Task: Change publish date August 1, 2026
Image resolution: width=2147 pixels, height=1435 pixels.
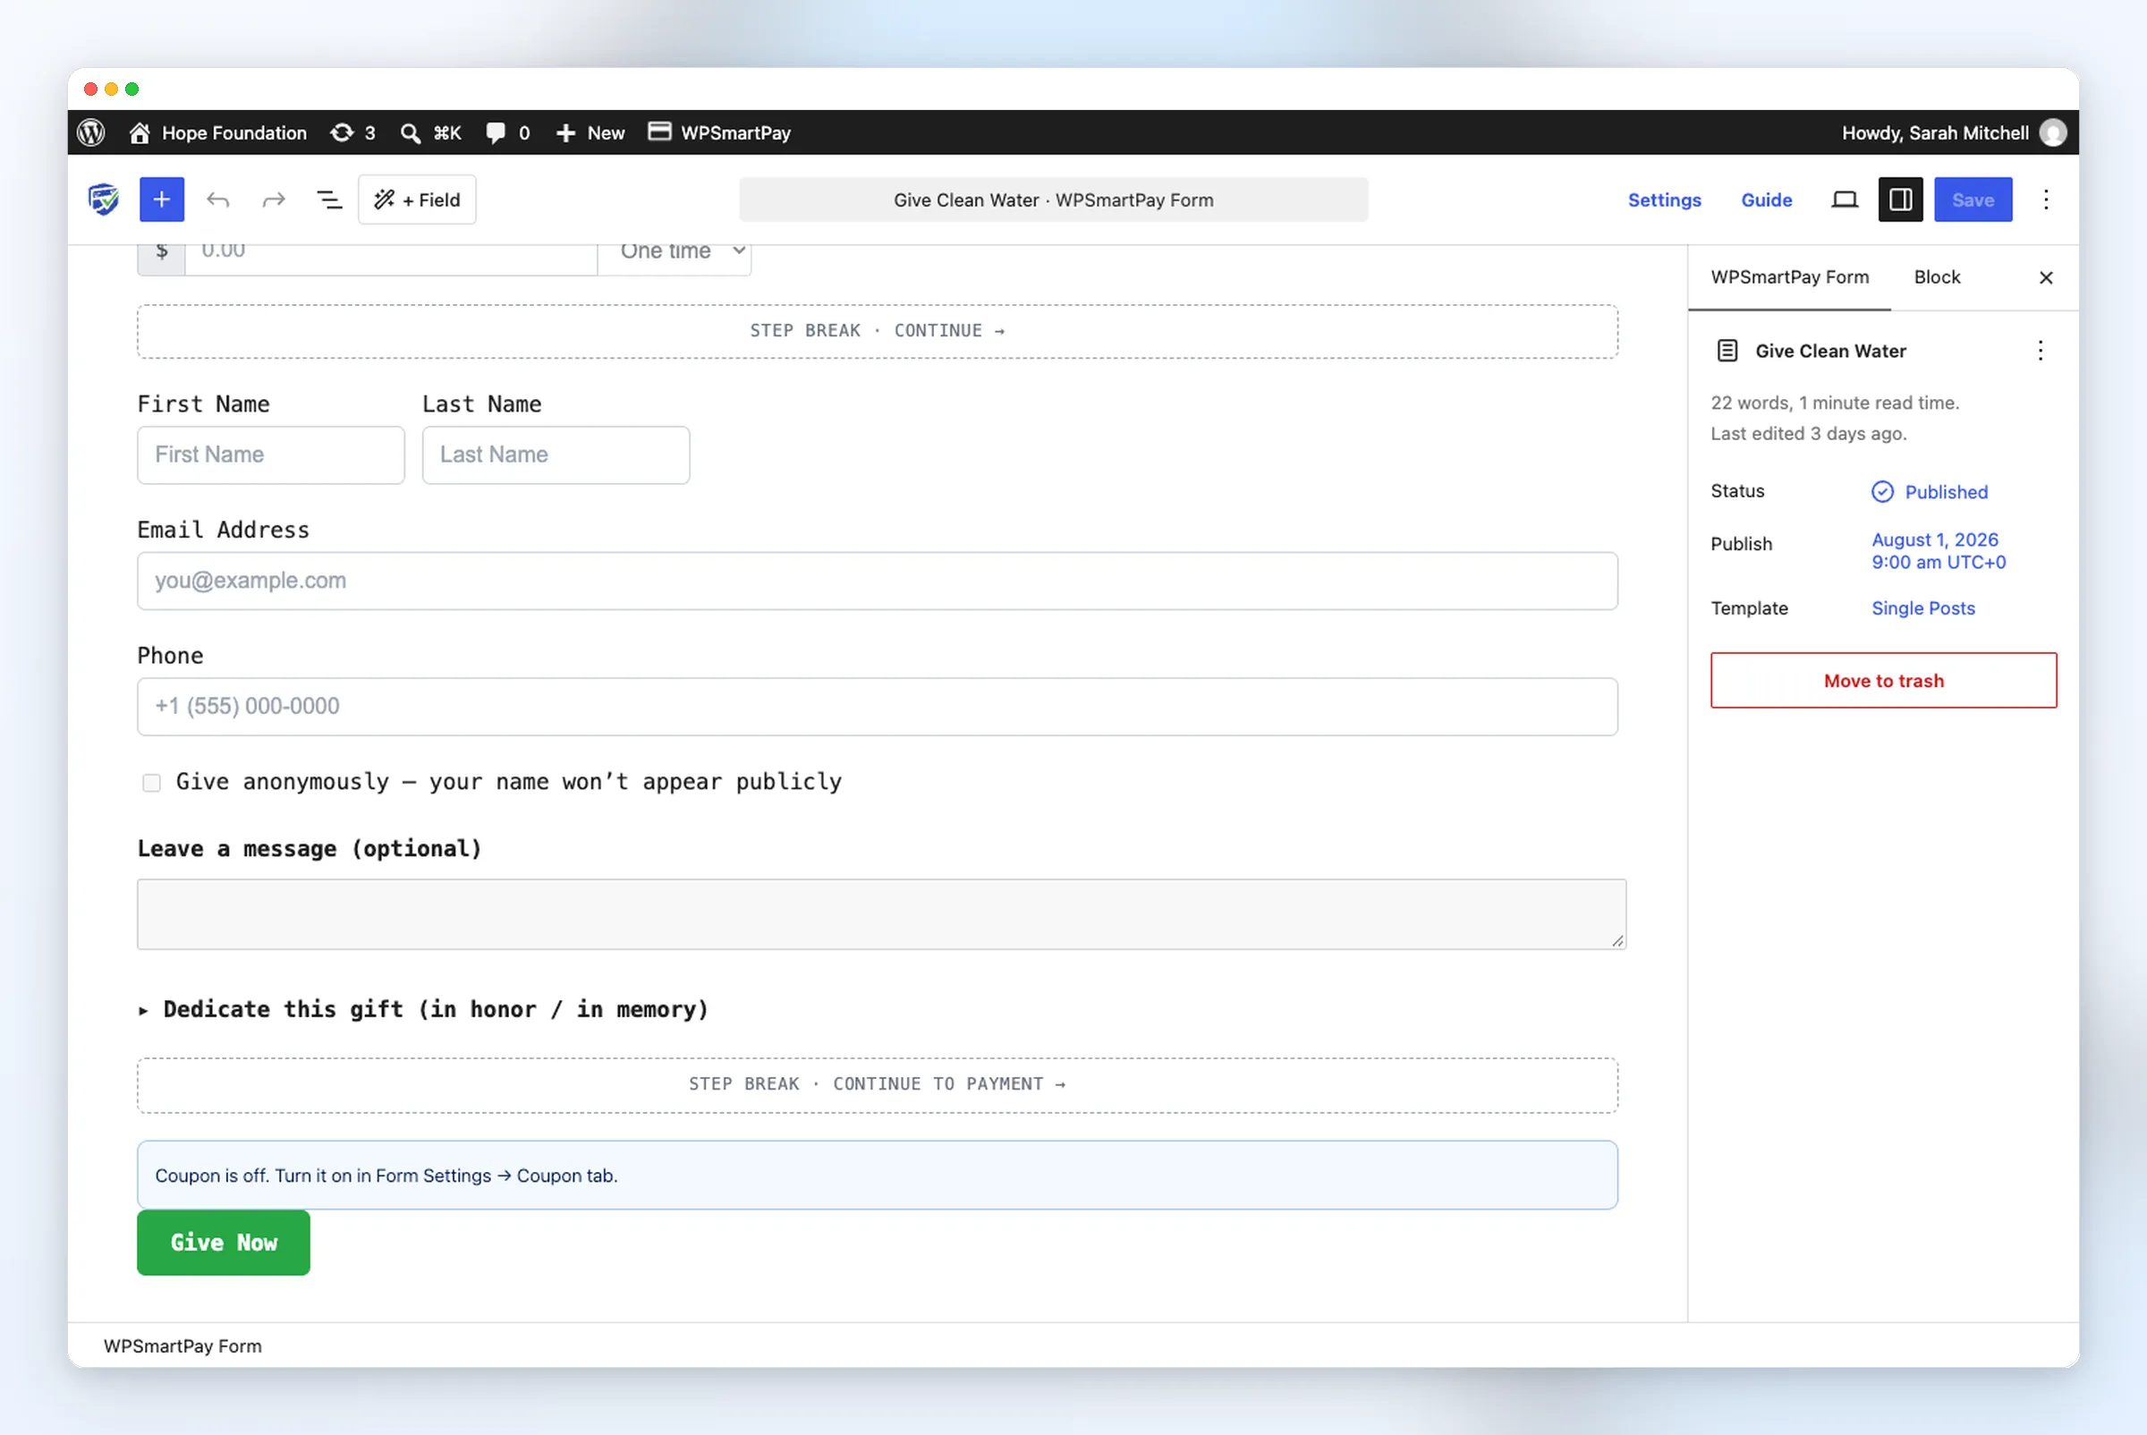Action: (x=1939, y=551)
